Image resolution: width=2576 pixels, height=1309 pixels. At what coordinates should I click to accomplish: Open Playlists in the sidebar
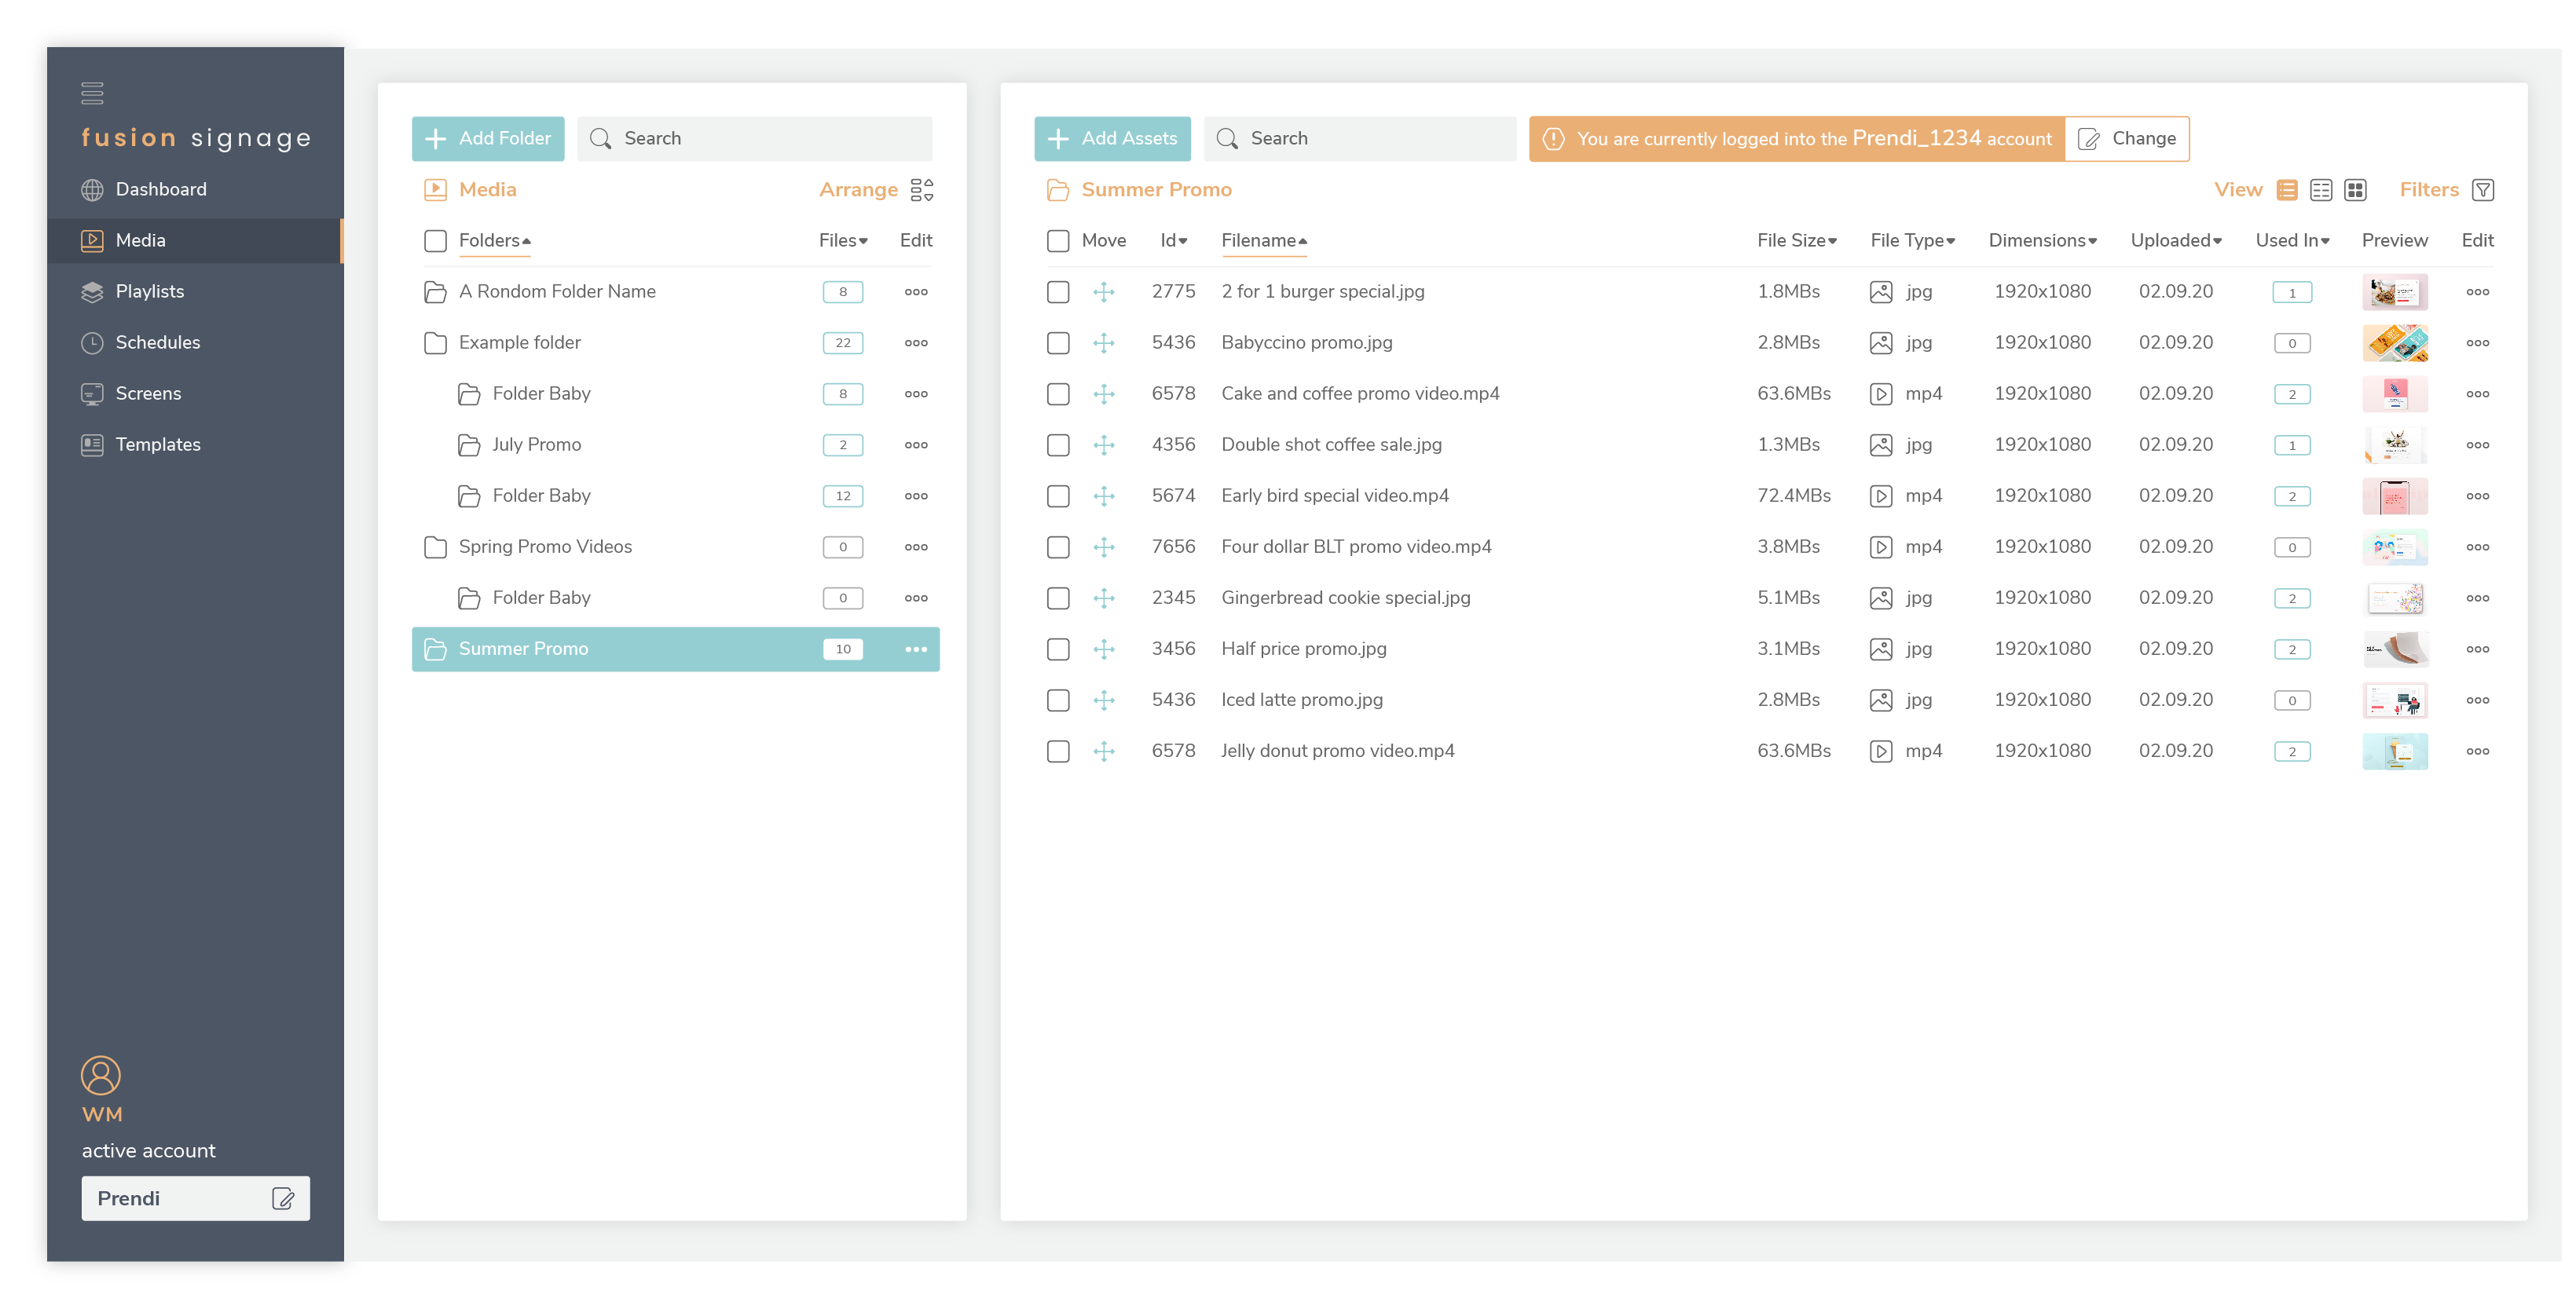coord(150,292)
